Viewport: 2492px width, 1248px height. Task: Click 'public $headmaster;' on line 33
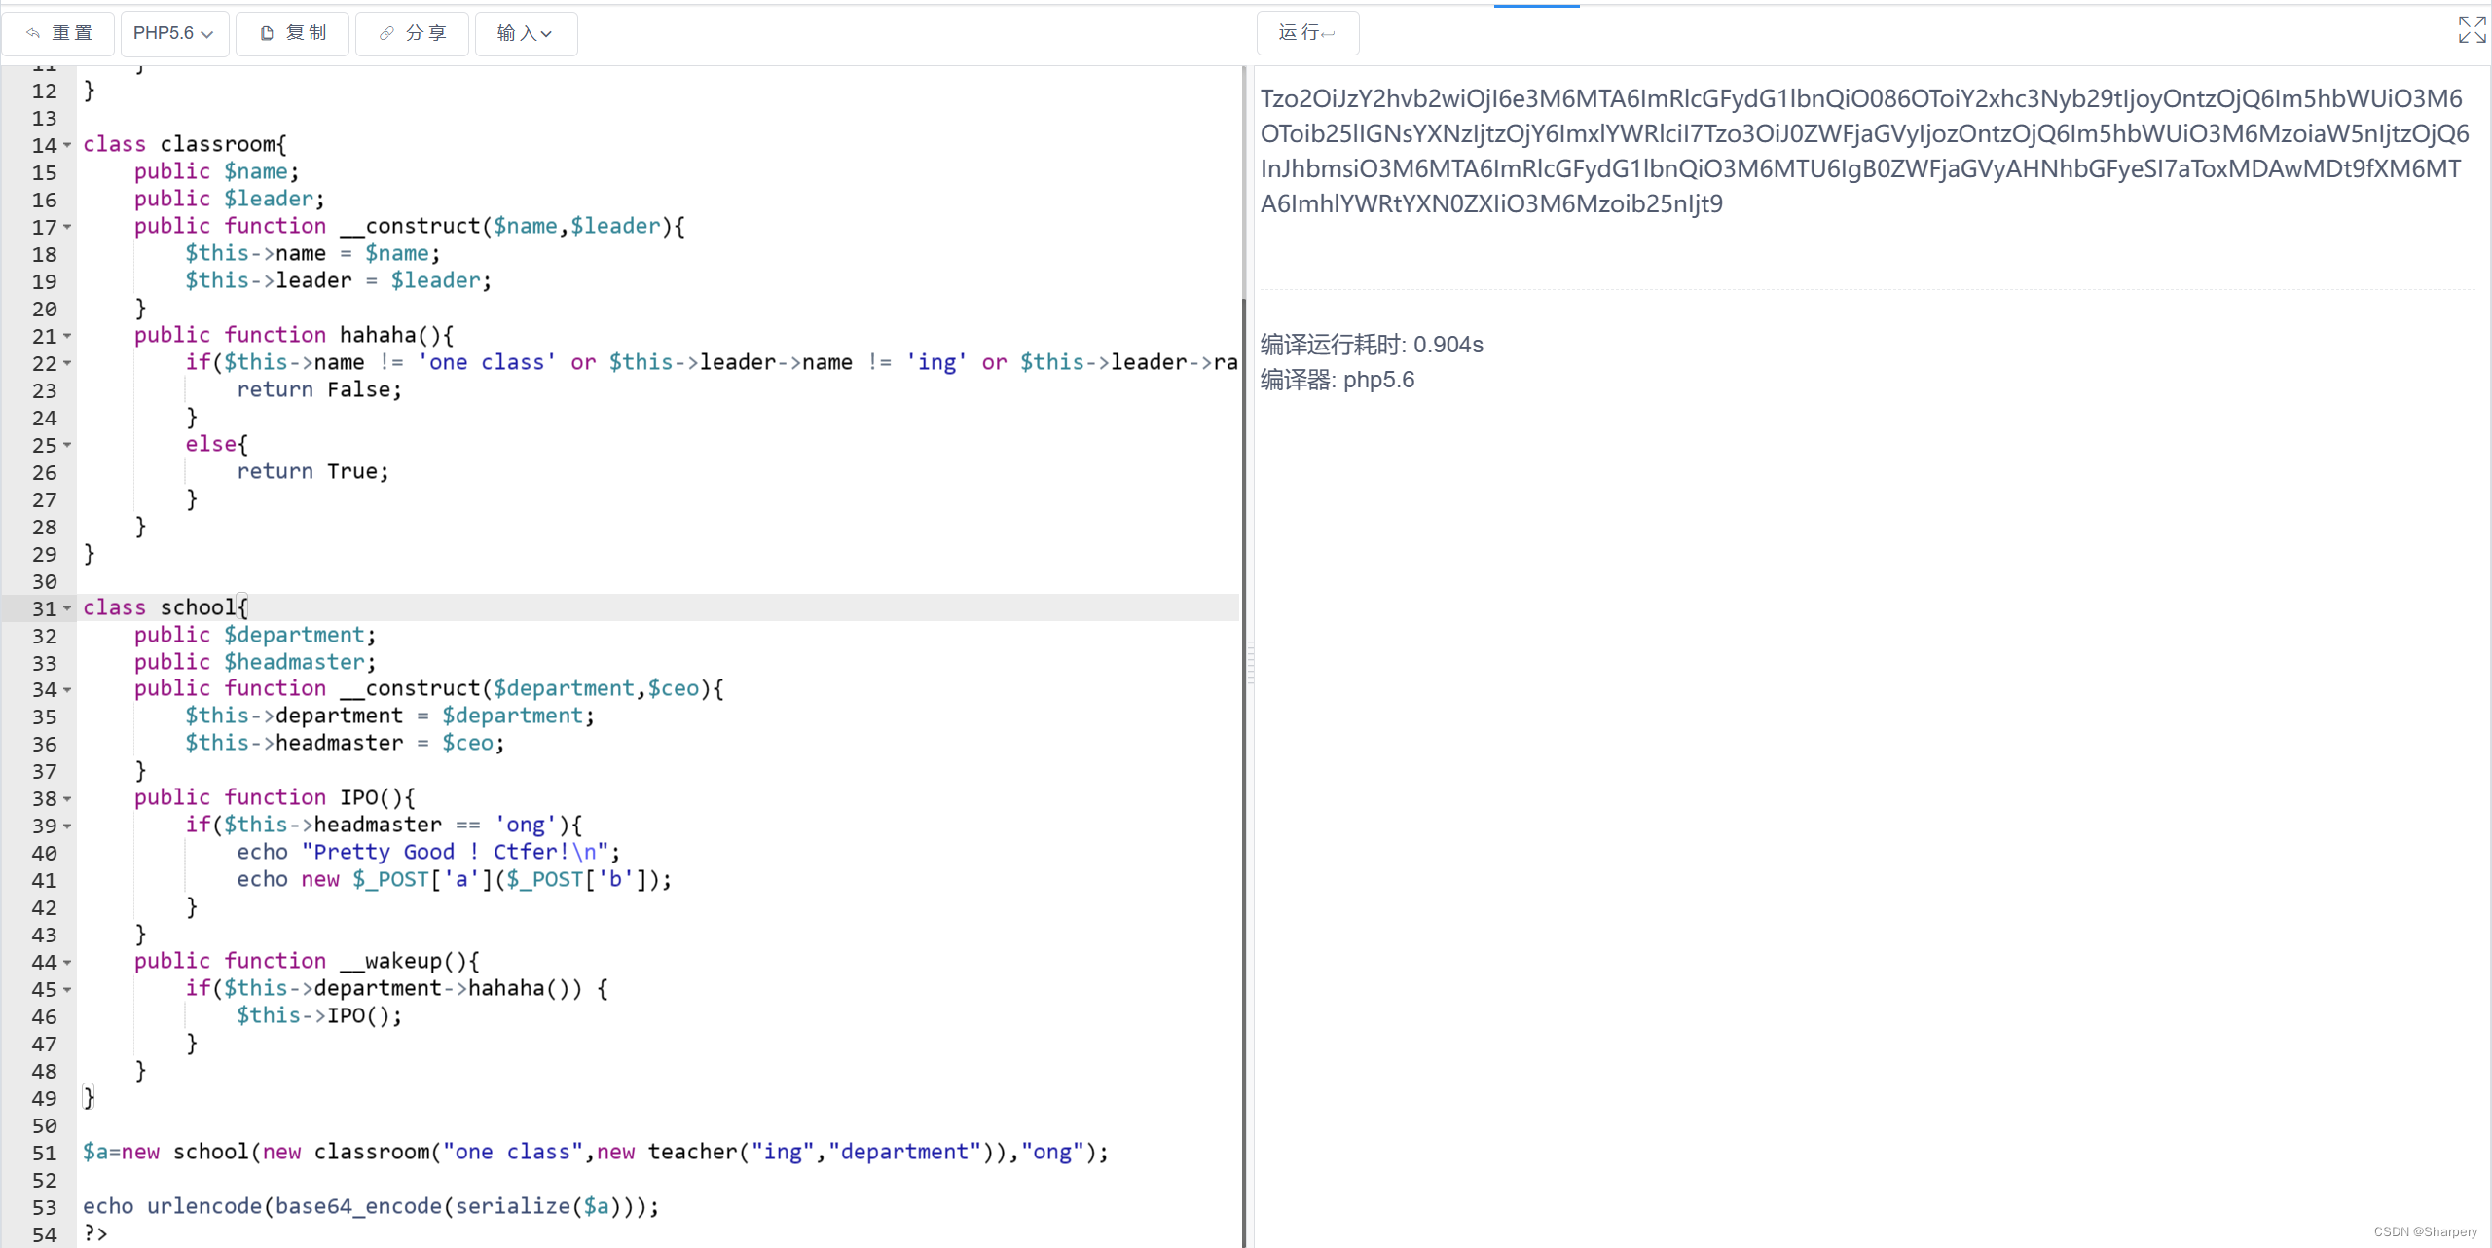(x=255, y=662)
